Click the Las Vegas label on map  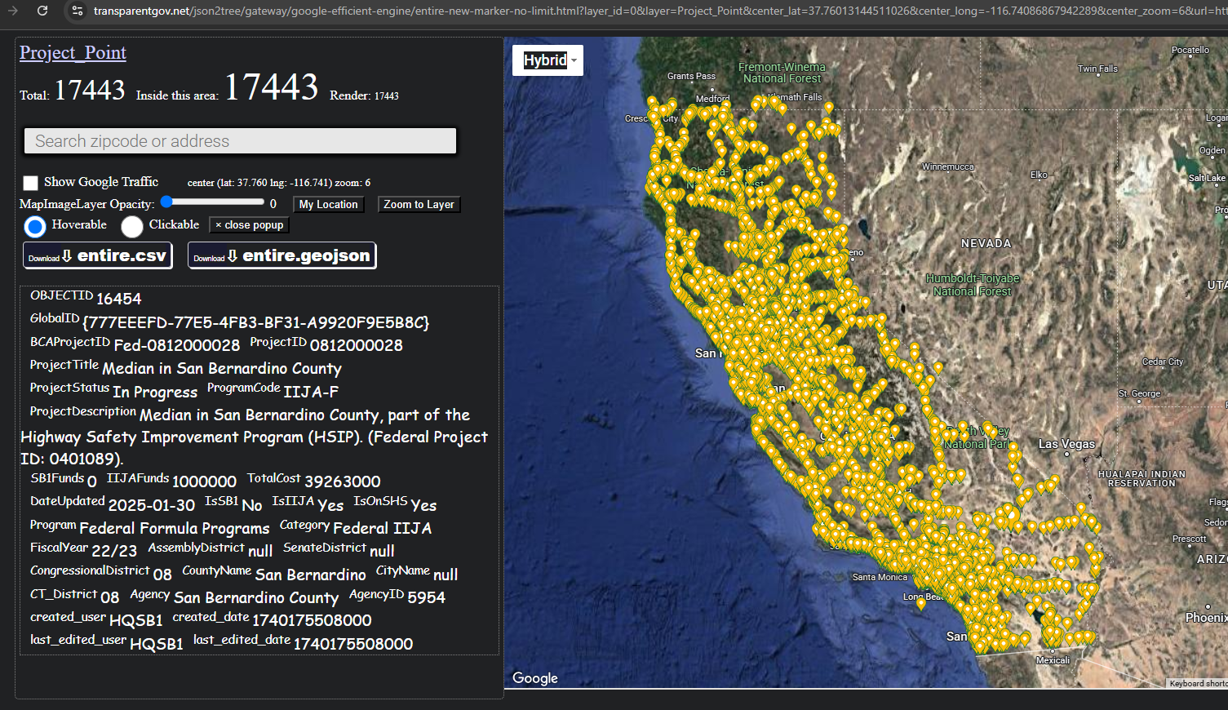[1066, 444]
